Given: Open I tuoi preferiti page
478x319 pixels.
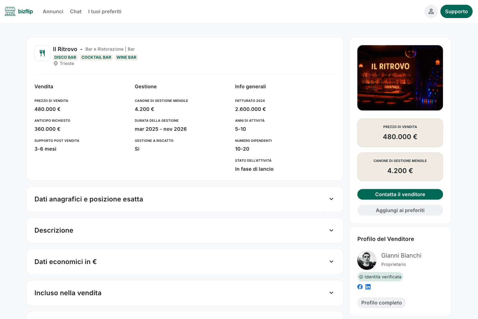Looking at the screenshot, I should point(105,12).
